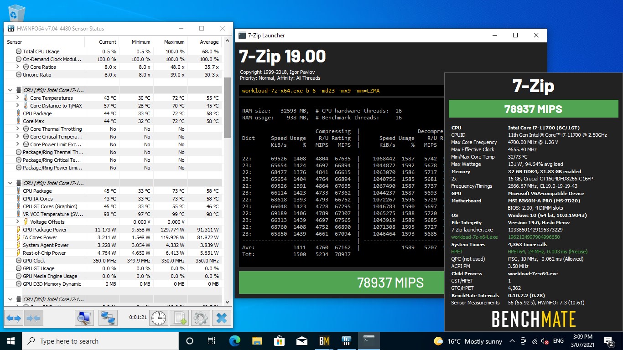Click the taskbar search box
The image size is (623, 350).
pos(100,341)
